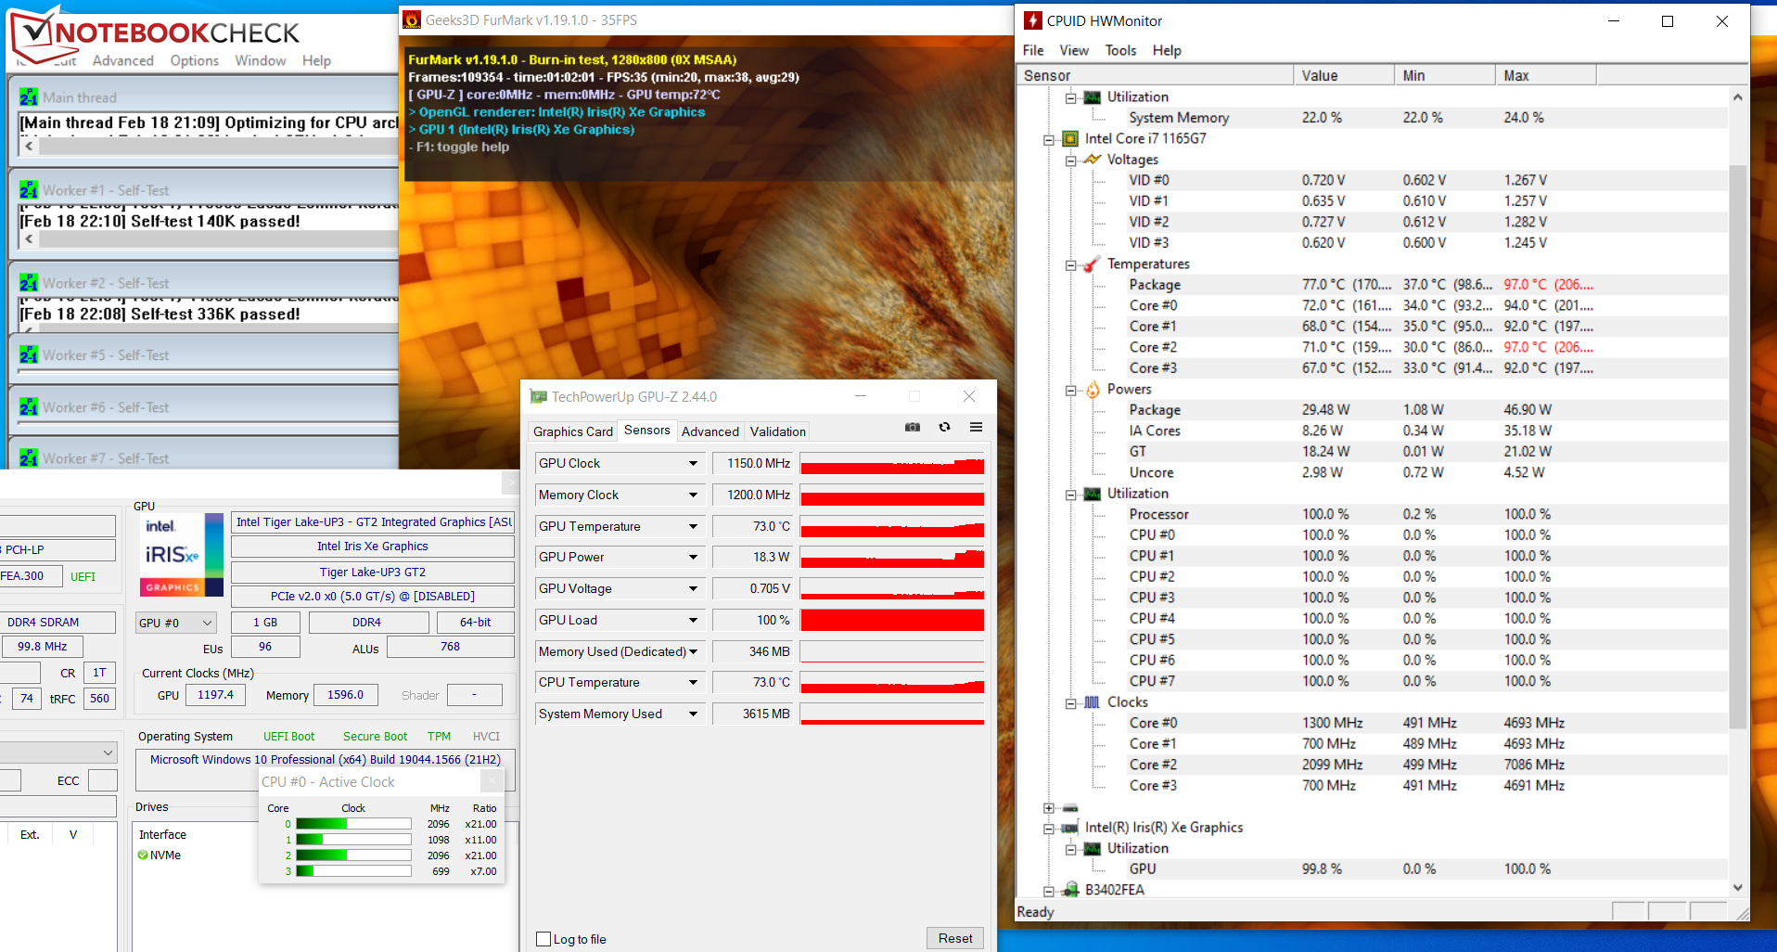Collapse the Clocks tree node
The width and height of the screenshot is (1777, 952).
click(x=1071, y=703)
